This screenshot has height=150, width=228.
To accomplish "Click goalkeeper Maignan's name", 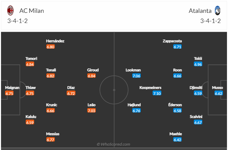I will click(x=12, y=87).
